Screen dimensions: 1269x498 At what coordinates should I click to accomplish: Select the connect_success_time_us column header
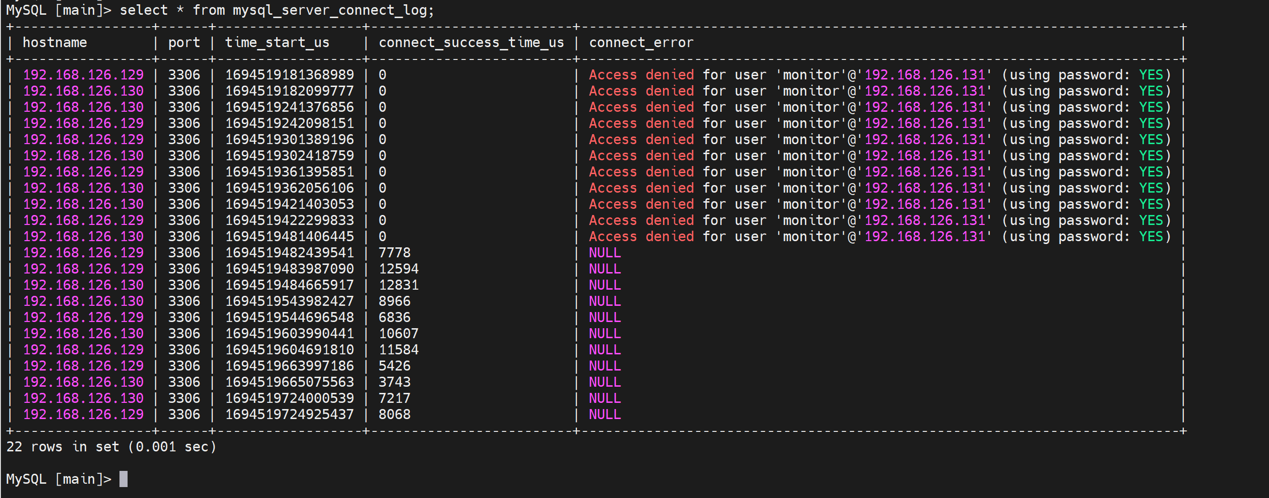470,43
